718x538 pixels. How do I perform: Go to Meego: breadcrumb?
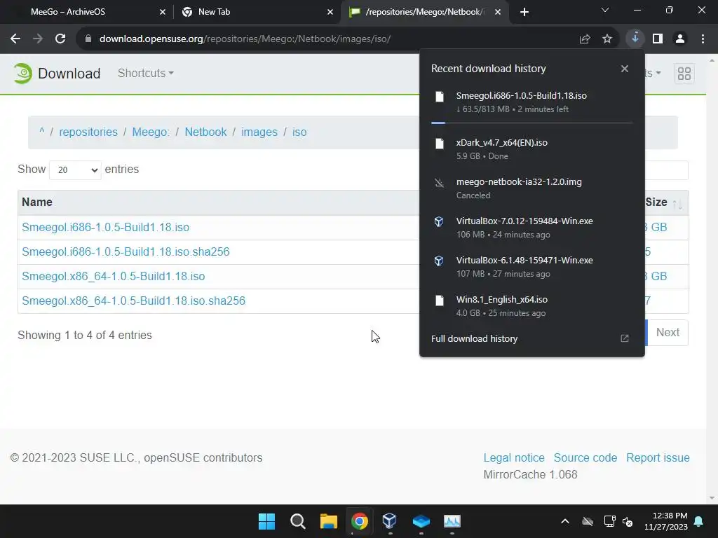(151, 132)
